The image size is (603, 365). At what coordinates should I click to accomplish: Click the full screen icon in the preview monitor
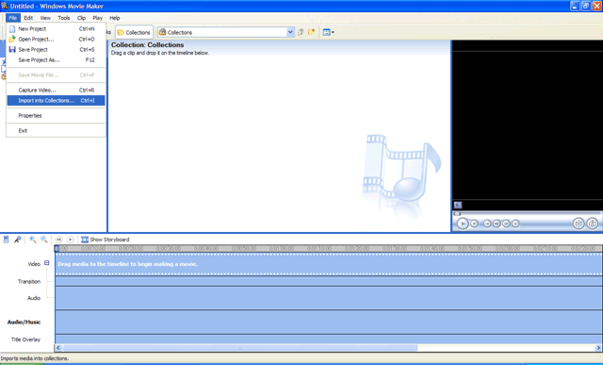458,206
